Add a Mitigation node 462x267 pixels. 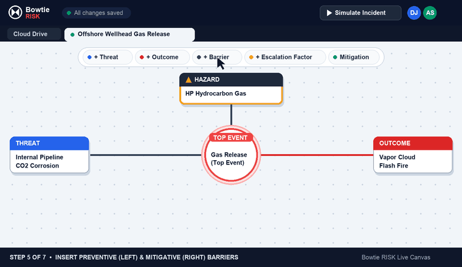[x=354, y=57]
